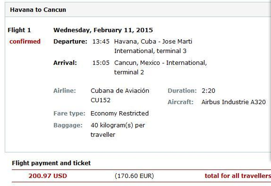This screenshot has height=186, width=271.
Task: Click the departure time 13:45
Action: (x=101, y=41)
